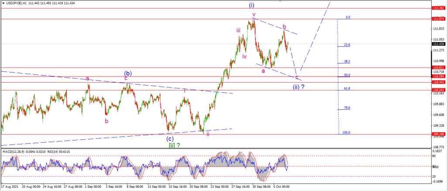This screenshot has height=191, width=447.
Task: Click the MACD(12,26,9) indicator title
Action: tap(14, 152)
